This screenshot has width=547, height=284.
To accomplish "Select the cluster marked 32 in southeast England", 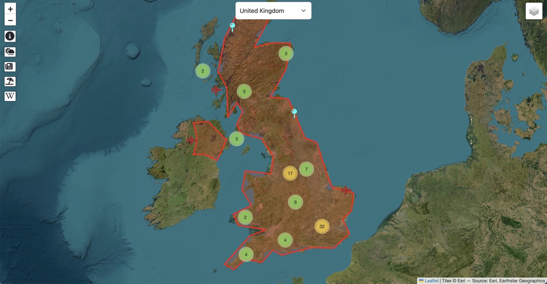I will coord(322,226).
